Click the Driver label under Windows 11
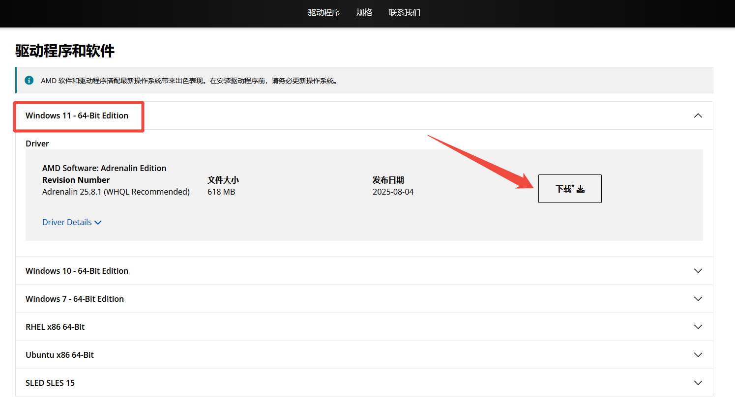The image size is (735, 403). (37, 144)
